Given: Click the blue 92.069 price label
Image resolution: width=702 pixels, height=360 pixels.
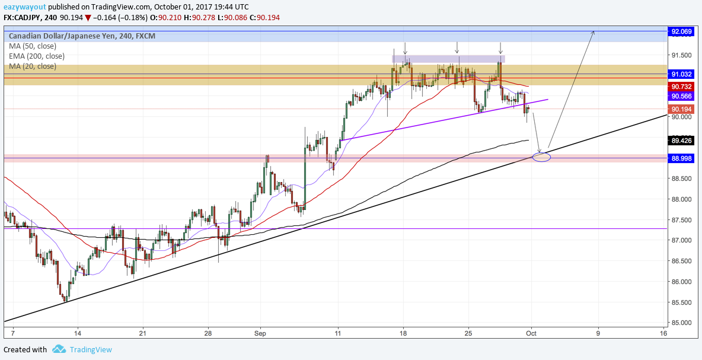Looking at the screenshot, I should coord(681,31).
